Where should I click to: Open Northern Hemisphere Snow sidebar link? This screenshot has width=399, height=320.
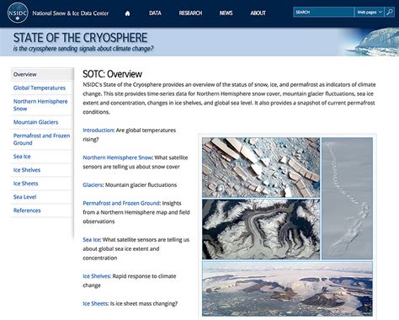click(x=40, y=105)
